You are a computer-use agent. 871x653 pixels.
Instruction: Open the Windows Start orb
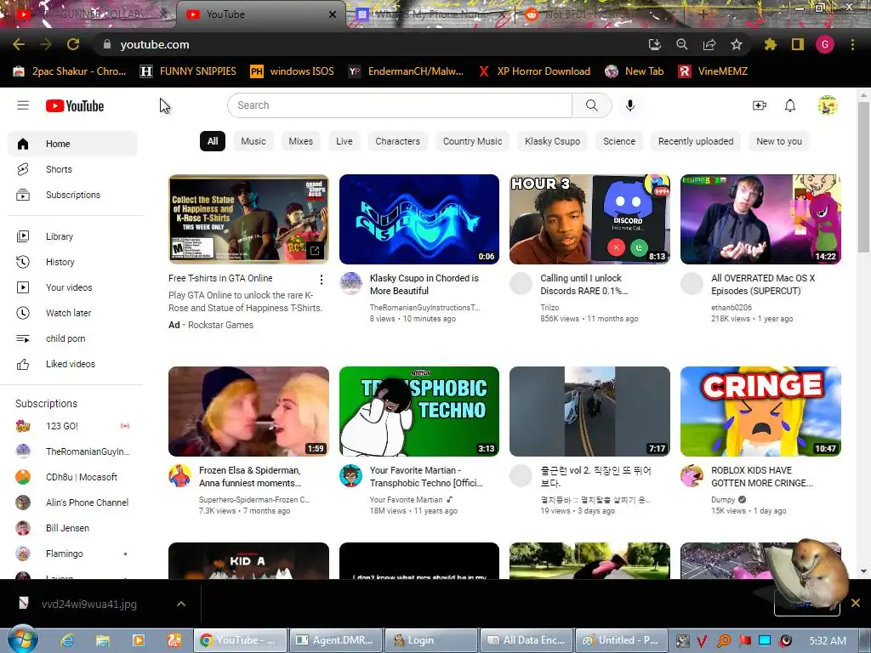point(22,639)
